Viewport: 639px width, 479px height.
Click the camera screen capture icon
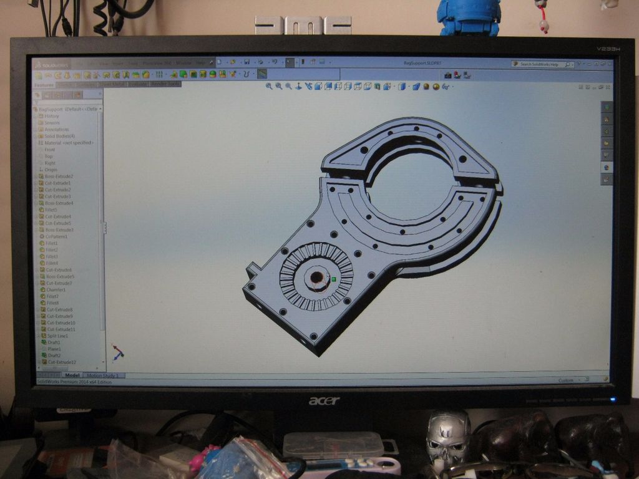pos(448,75)
